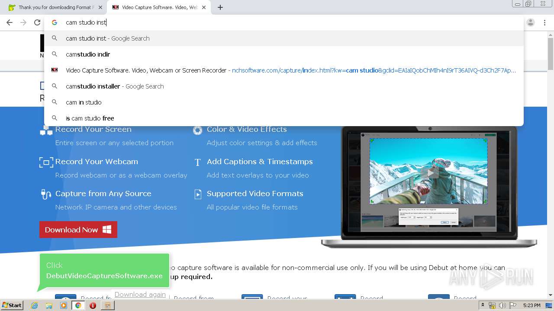This screenshot has width=554, height=311.
Task: Click the address bar showing 'cam studio inst'
Action: 283,22
